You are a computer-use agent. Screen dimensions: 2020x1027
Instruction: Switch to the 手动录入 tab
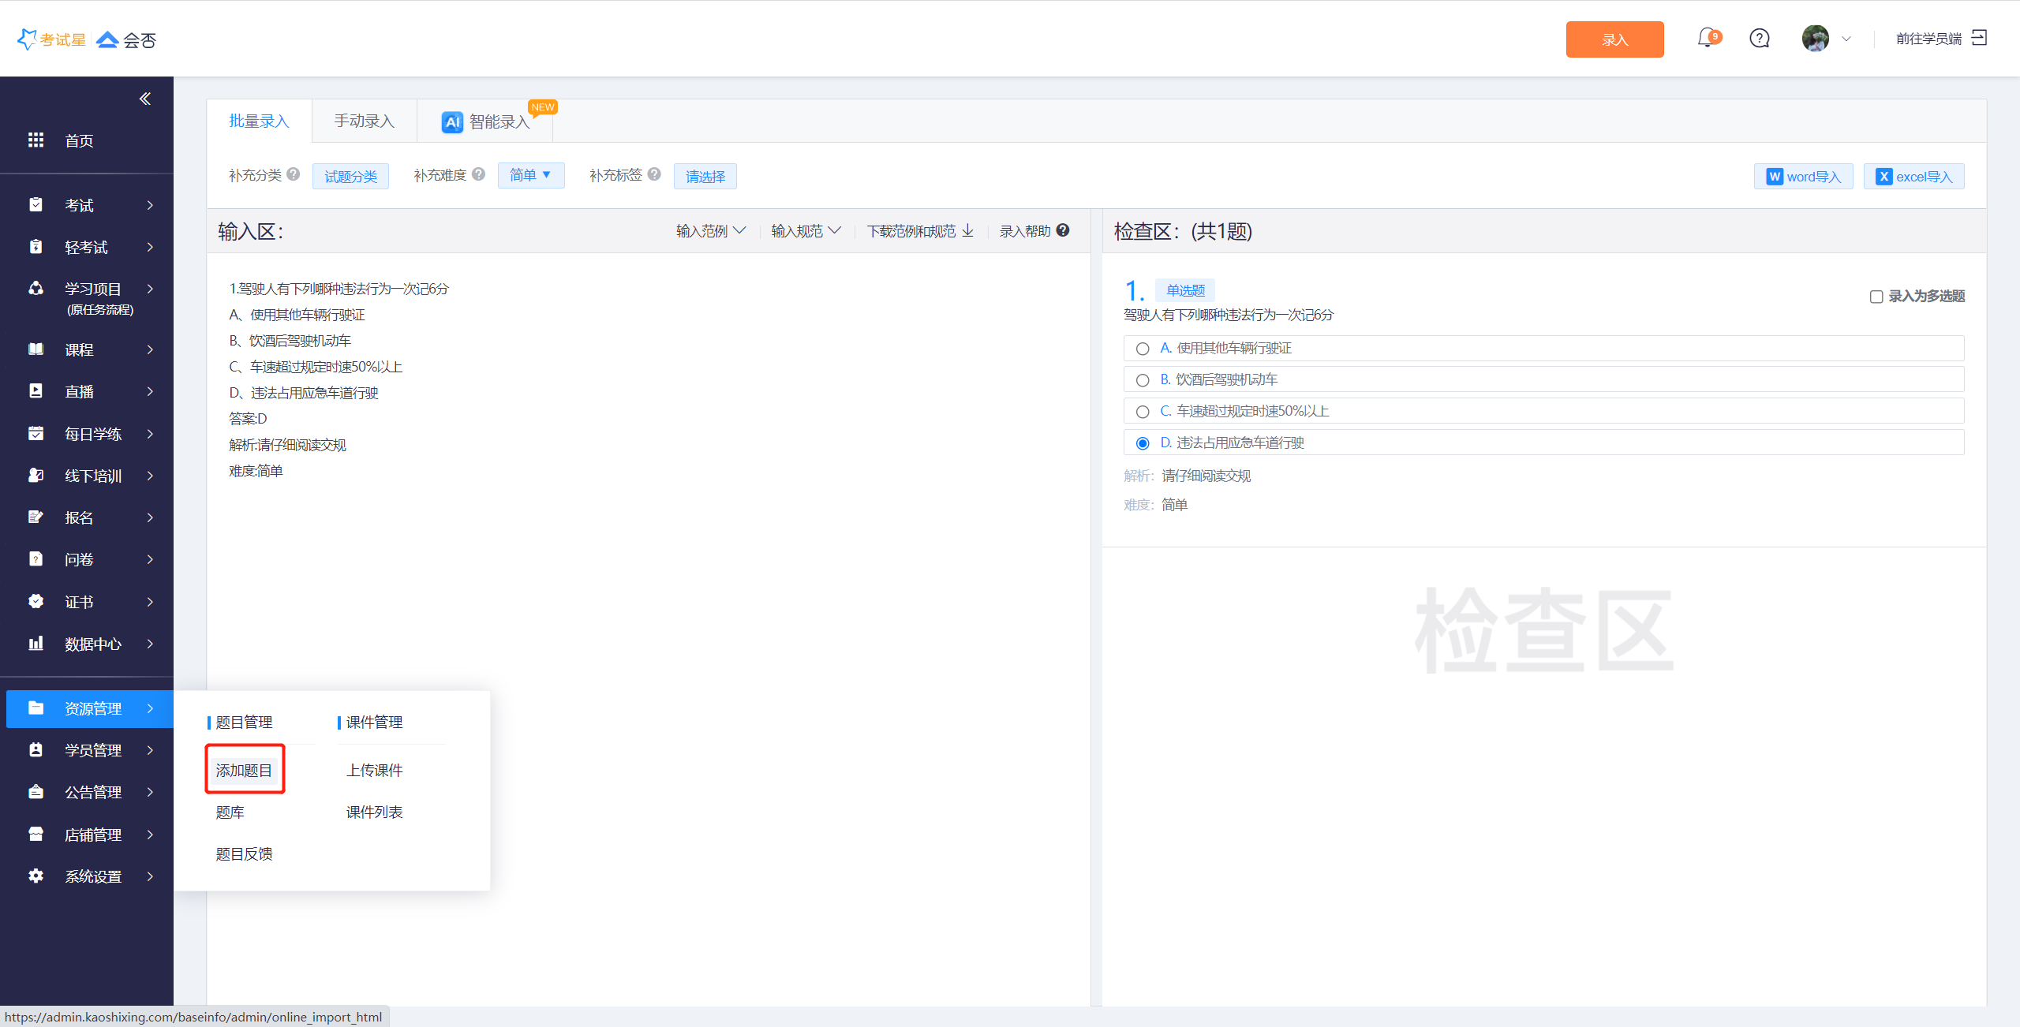pos(364,121)
